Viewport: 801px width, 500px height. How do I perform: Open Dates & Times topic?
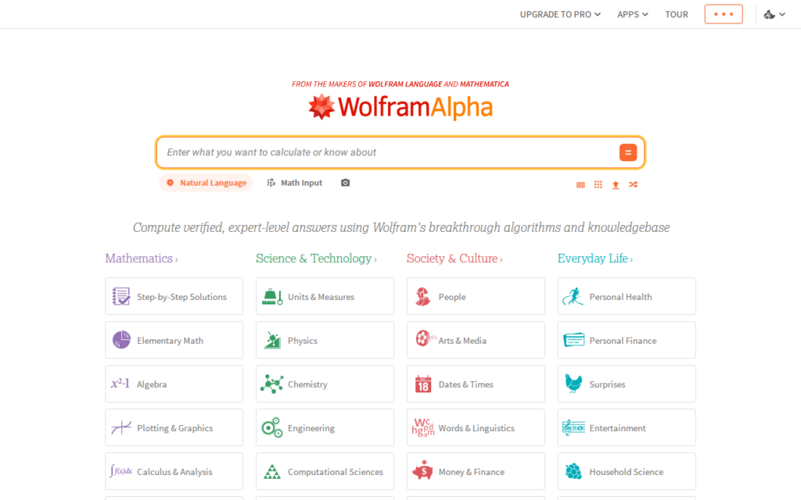[x=476, y=384]
